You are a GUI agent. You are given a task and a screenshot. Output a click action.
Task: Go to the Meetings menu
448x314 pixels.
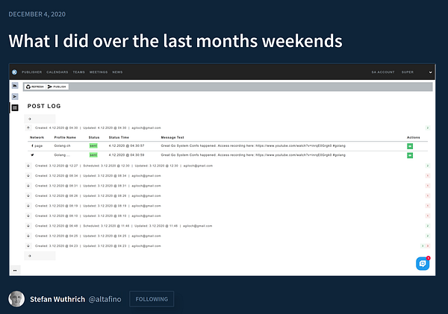coord(99,72)
